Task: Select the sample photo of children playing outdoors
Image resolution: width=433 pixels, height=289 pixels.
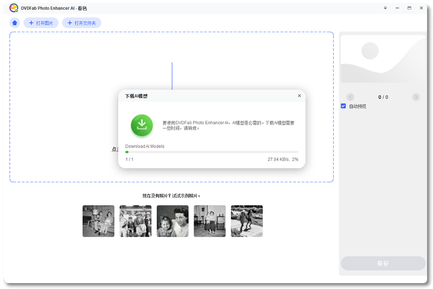Action: [247, 221]
